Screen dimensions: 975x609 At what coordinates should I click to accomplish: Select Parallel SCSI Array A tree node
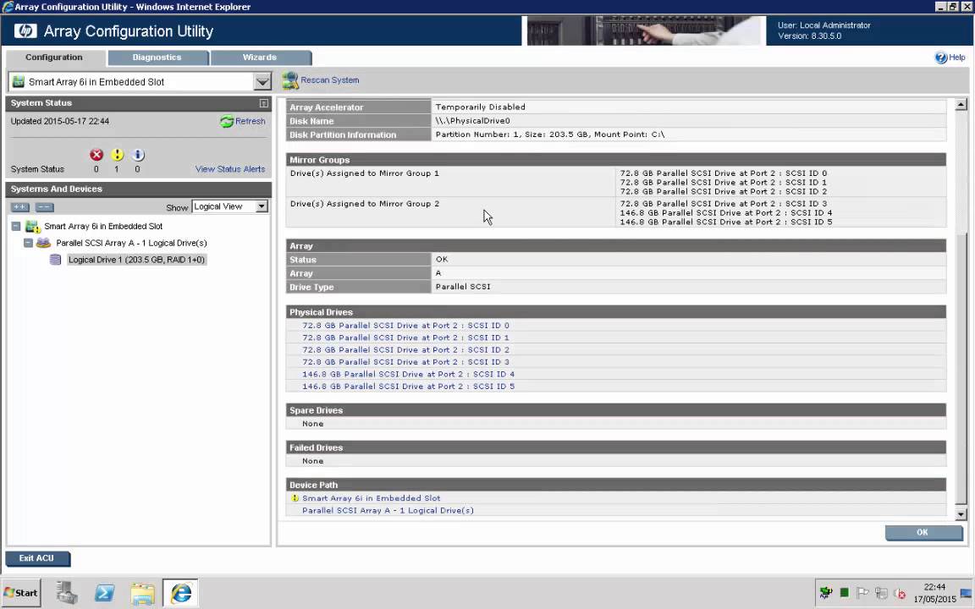pos(131,243)
